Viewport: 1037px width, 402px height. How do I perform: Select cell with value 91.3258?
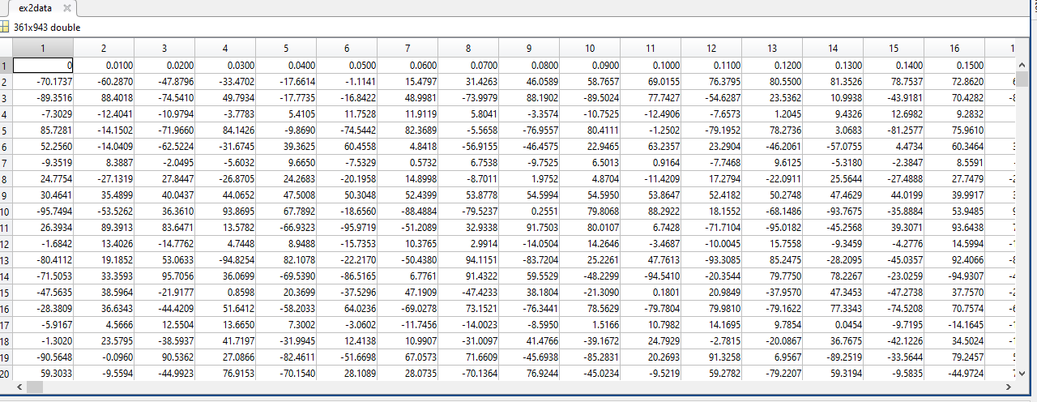coord(712,357)
